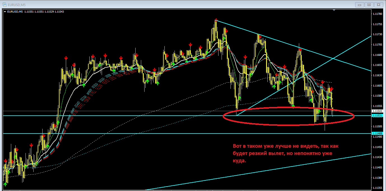Screen dimensions: 386x191
Task: Click the 1.11780 price scale value
Action: point(378,14)
